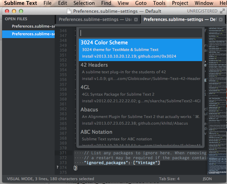
Task: Choose the 4GL package entry
Action: pyautogui.click(x=140, y=95)
